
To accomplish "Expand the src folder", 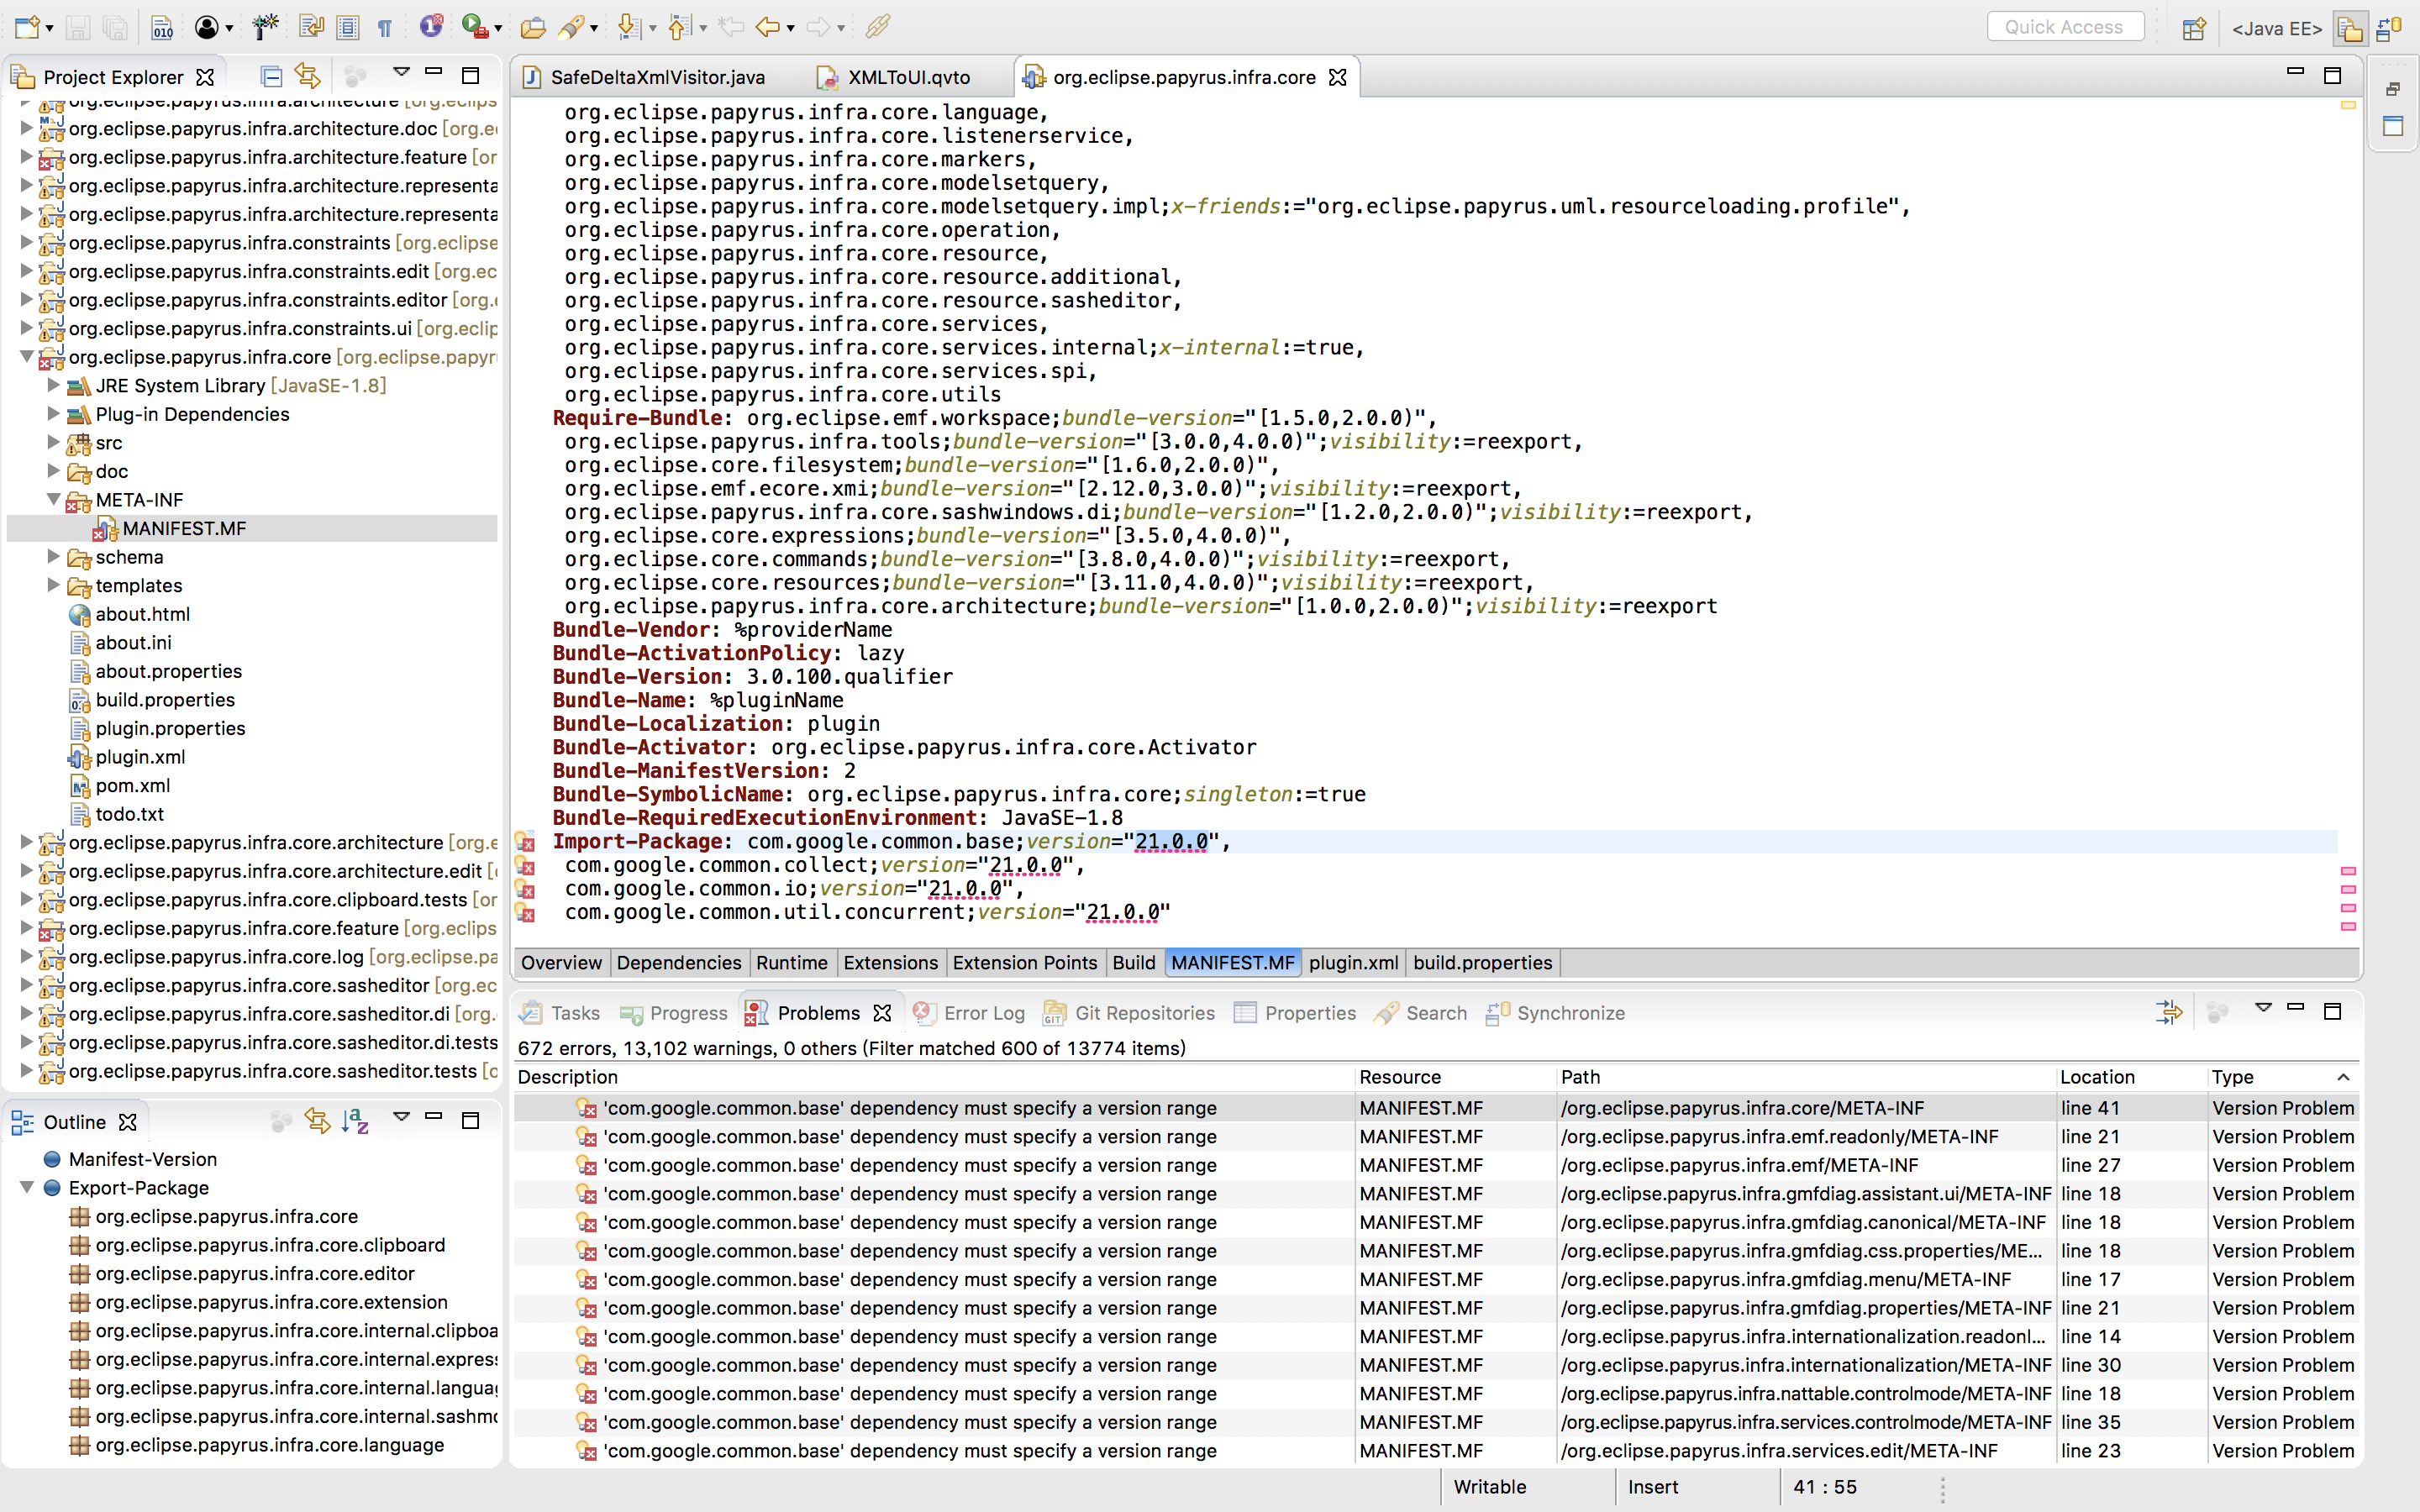I will point(54,442).
